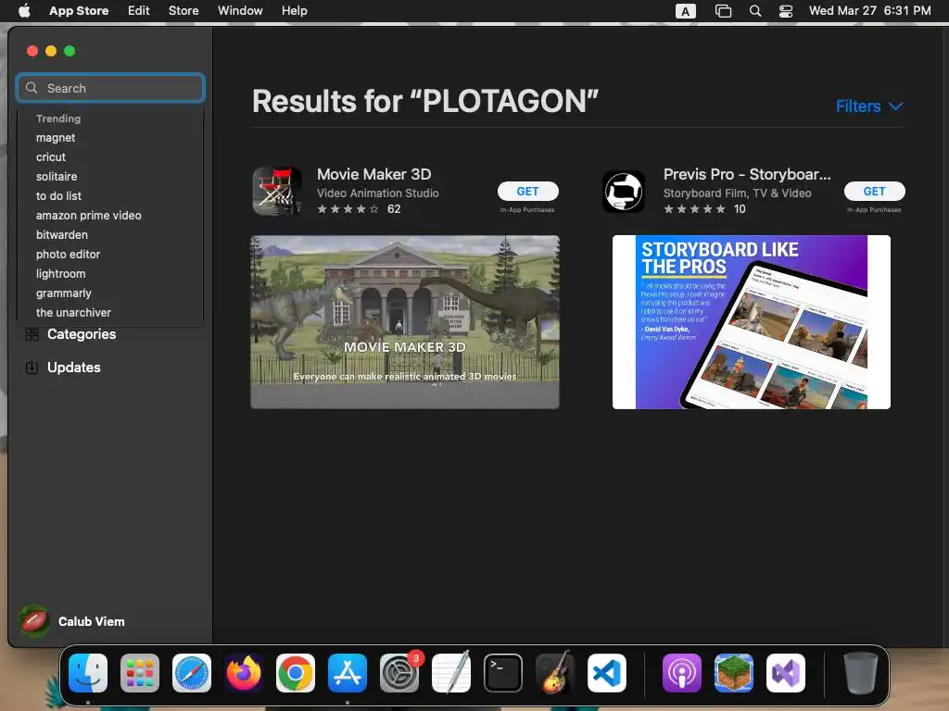Viewport: 949px width, 711px height.
Task: Expand the Filters dropdown
Action: [869, 106]
